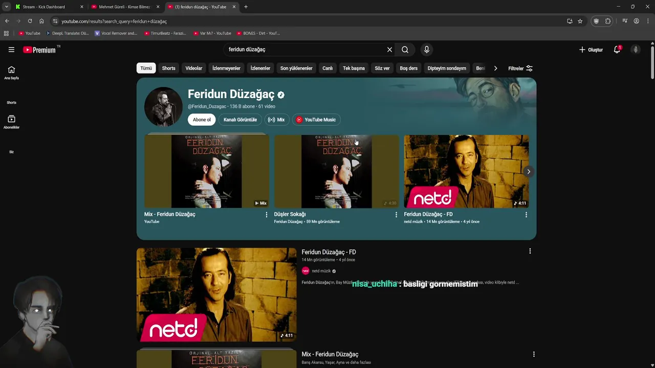The height and width of the screenshot is (368, 655).
Task: Select the Dipteyim sondayım chip
Action: pos(447,68)
